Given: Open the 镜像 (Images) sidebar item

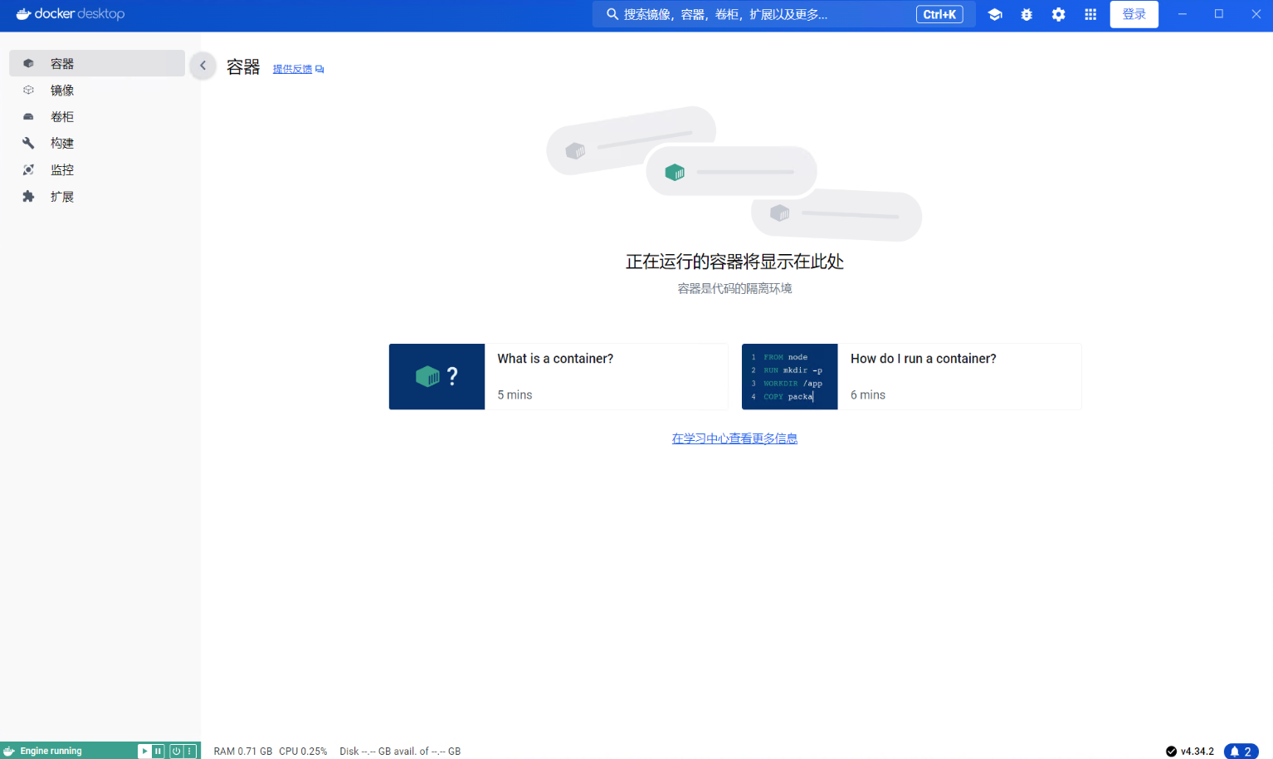Looking at the screenshot, I should coord(97,90).
